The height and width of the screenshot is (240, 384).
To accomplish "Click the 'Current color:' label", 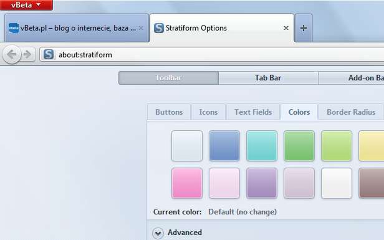I will [177, 212].
